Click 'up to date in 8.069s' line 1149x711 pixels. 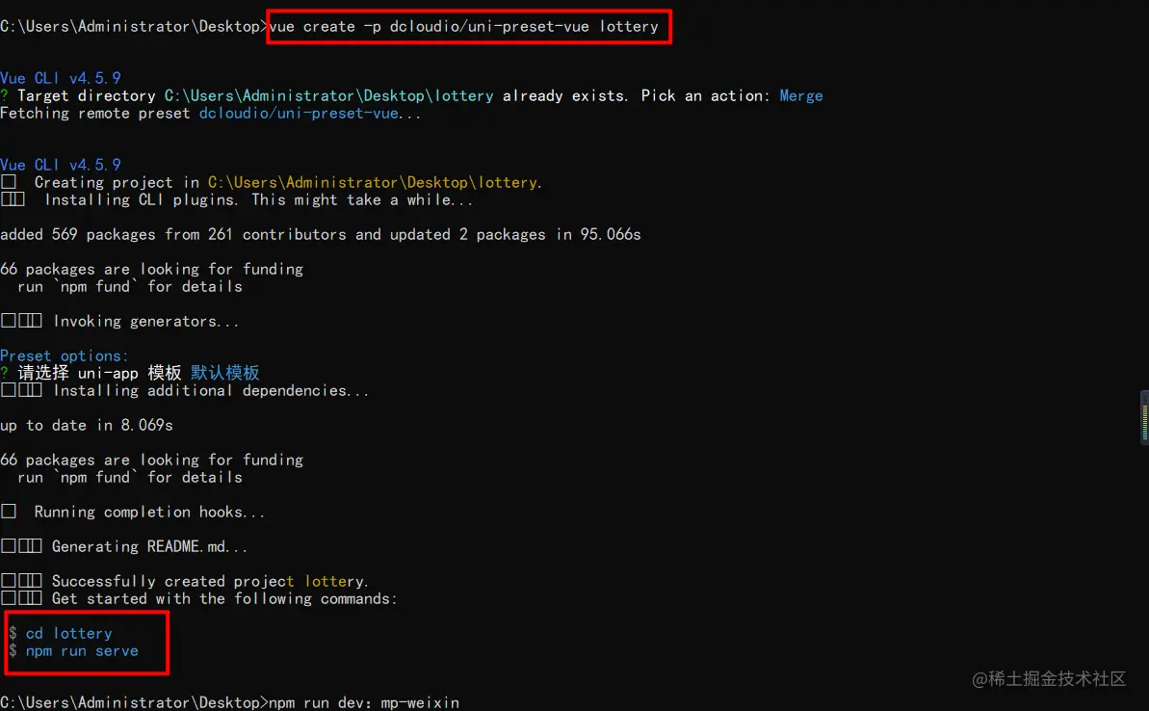[x=87, y=425]
